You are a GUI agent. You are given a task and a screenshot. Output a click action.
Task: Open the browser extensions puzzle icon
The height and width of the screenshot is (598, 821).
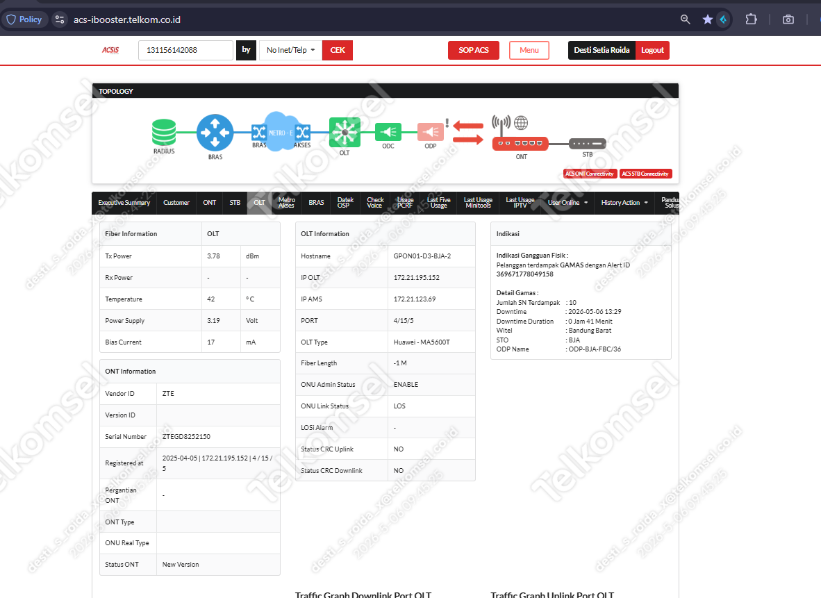pos(751,19)
